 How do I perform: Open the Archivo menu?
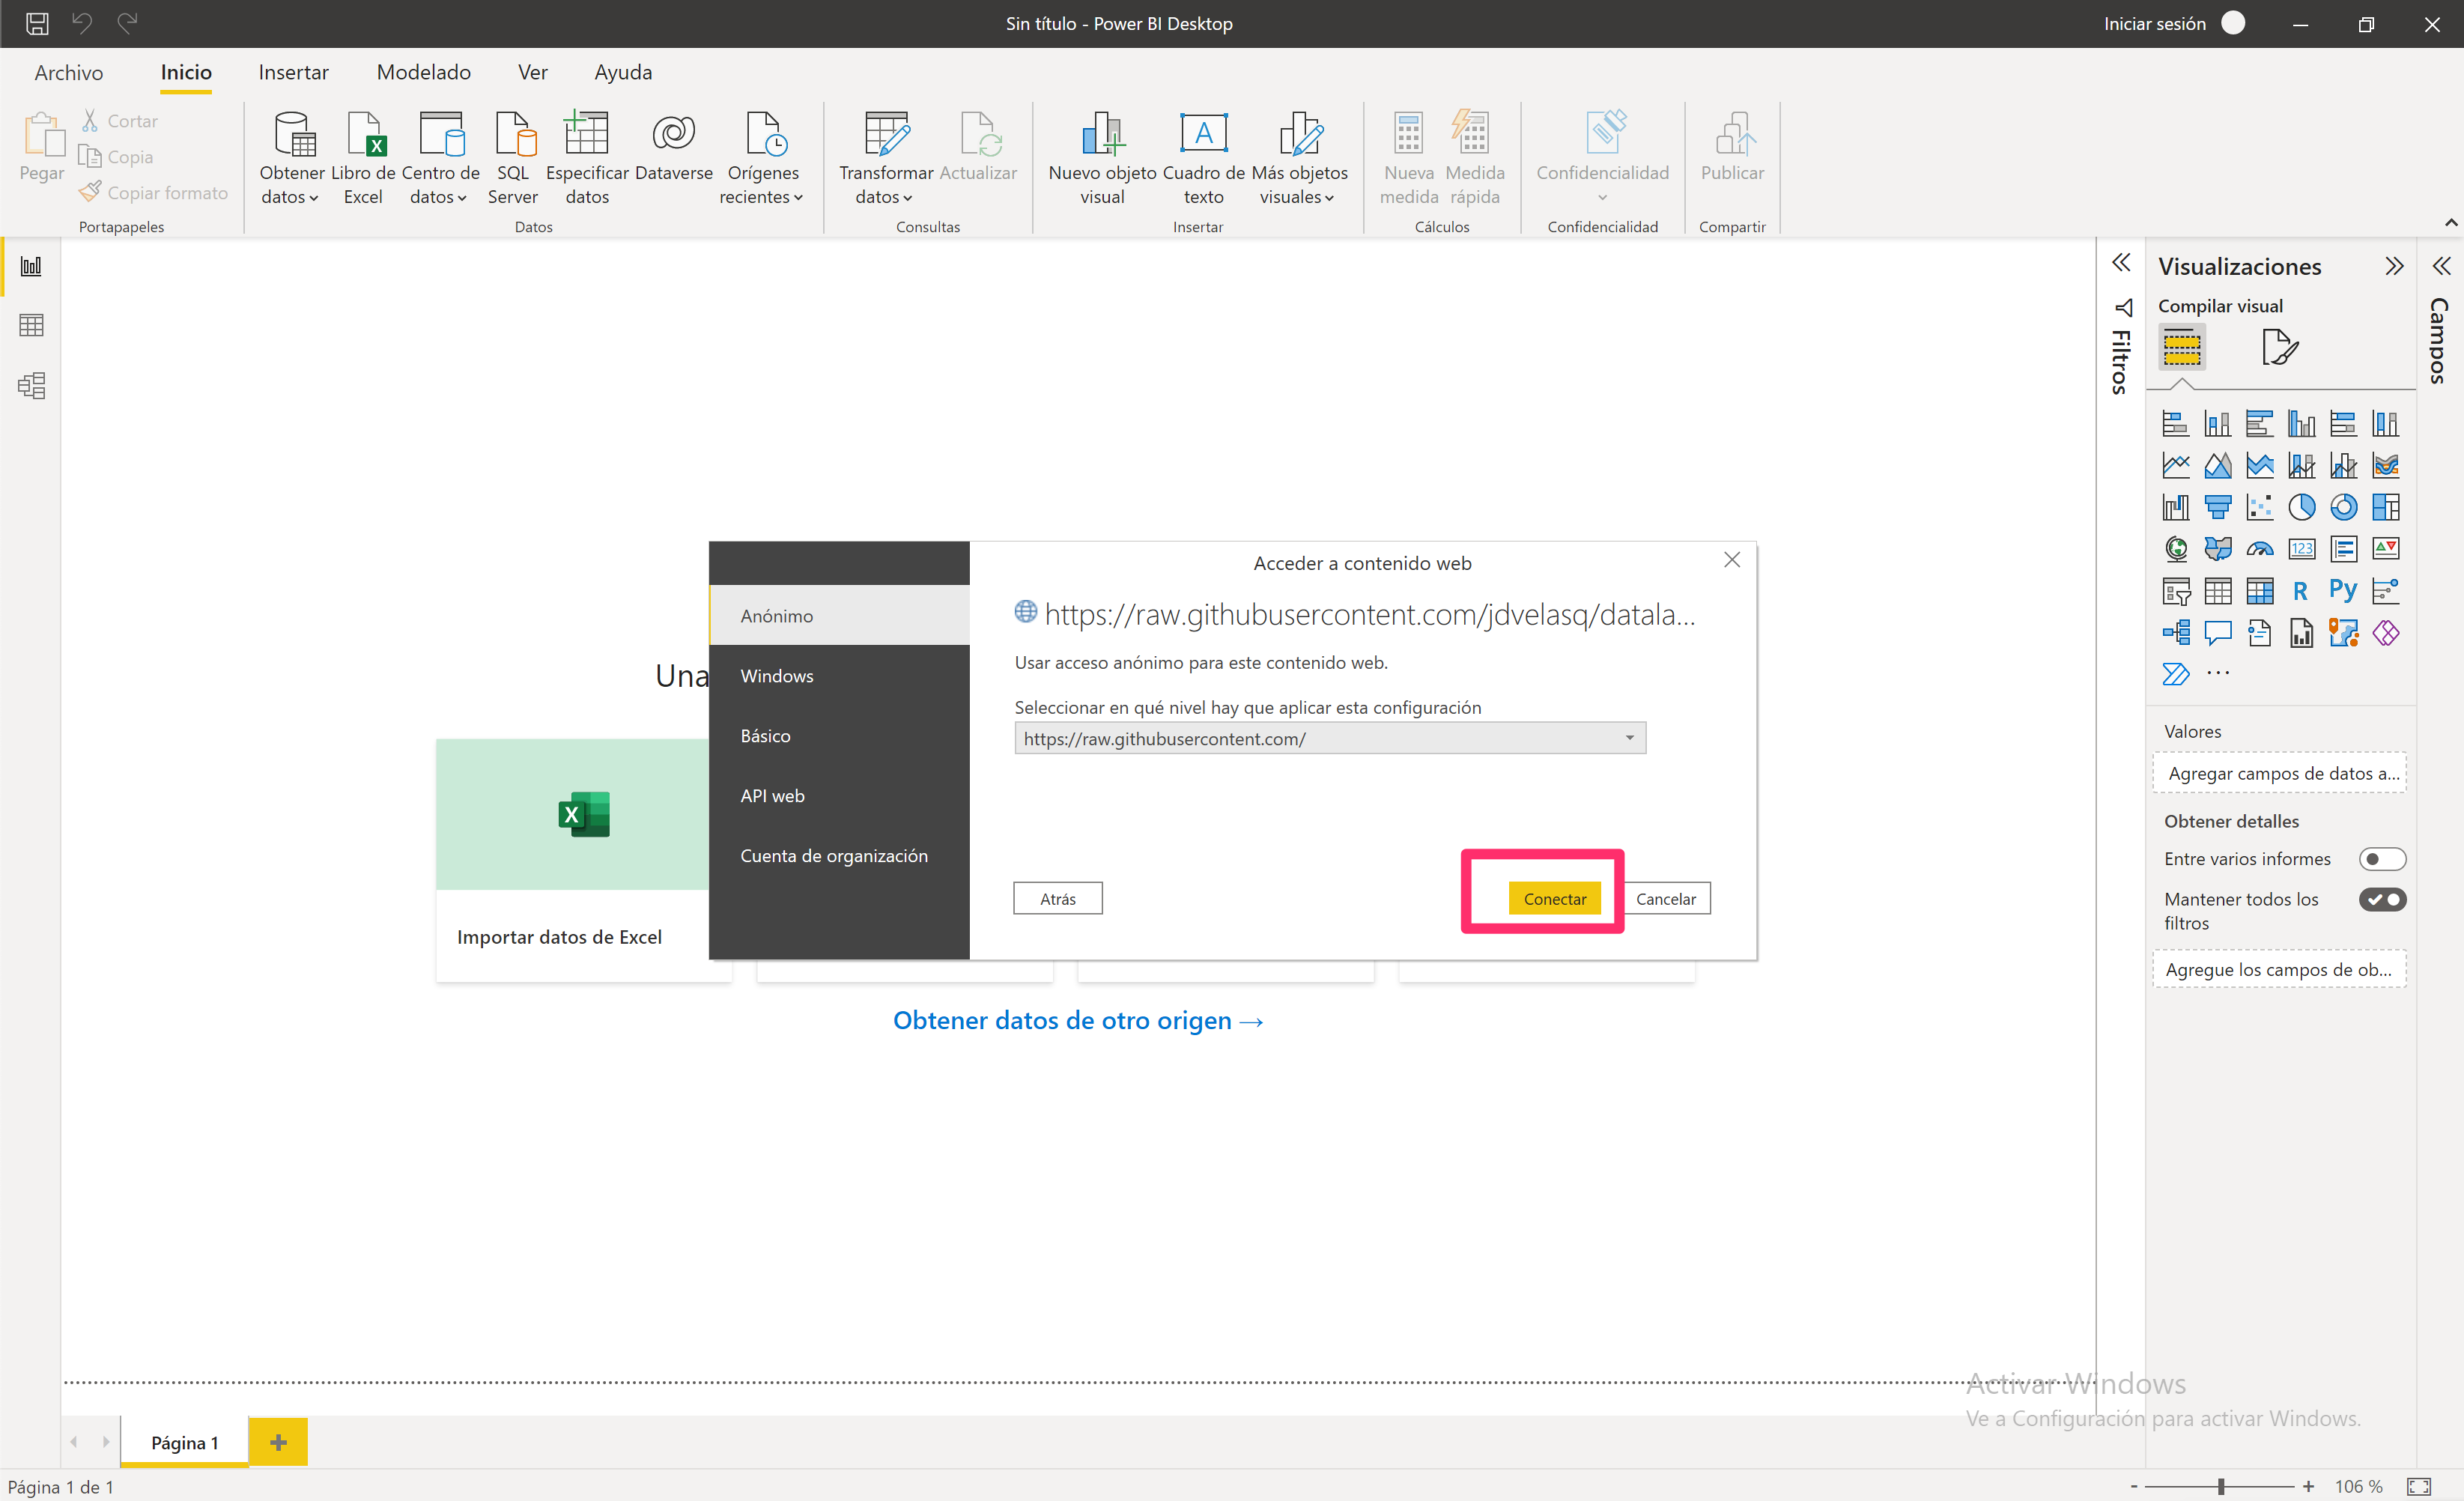click(68, 72)
